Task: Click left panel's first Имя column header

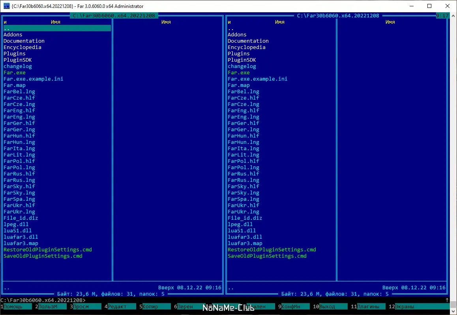Action: pos(55,22)
